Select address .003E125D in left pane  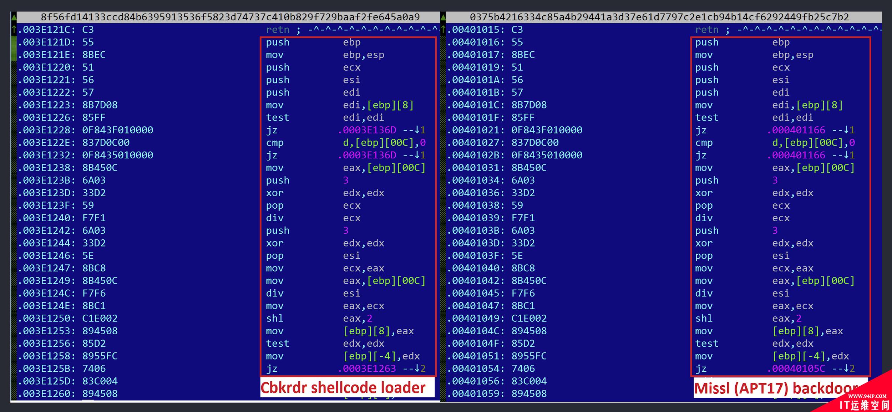(46, 381)
